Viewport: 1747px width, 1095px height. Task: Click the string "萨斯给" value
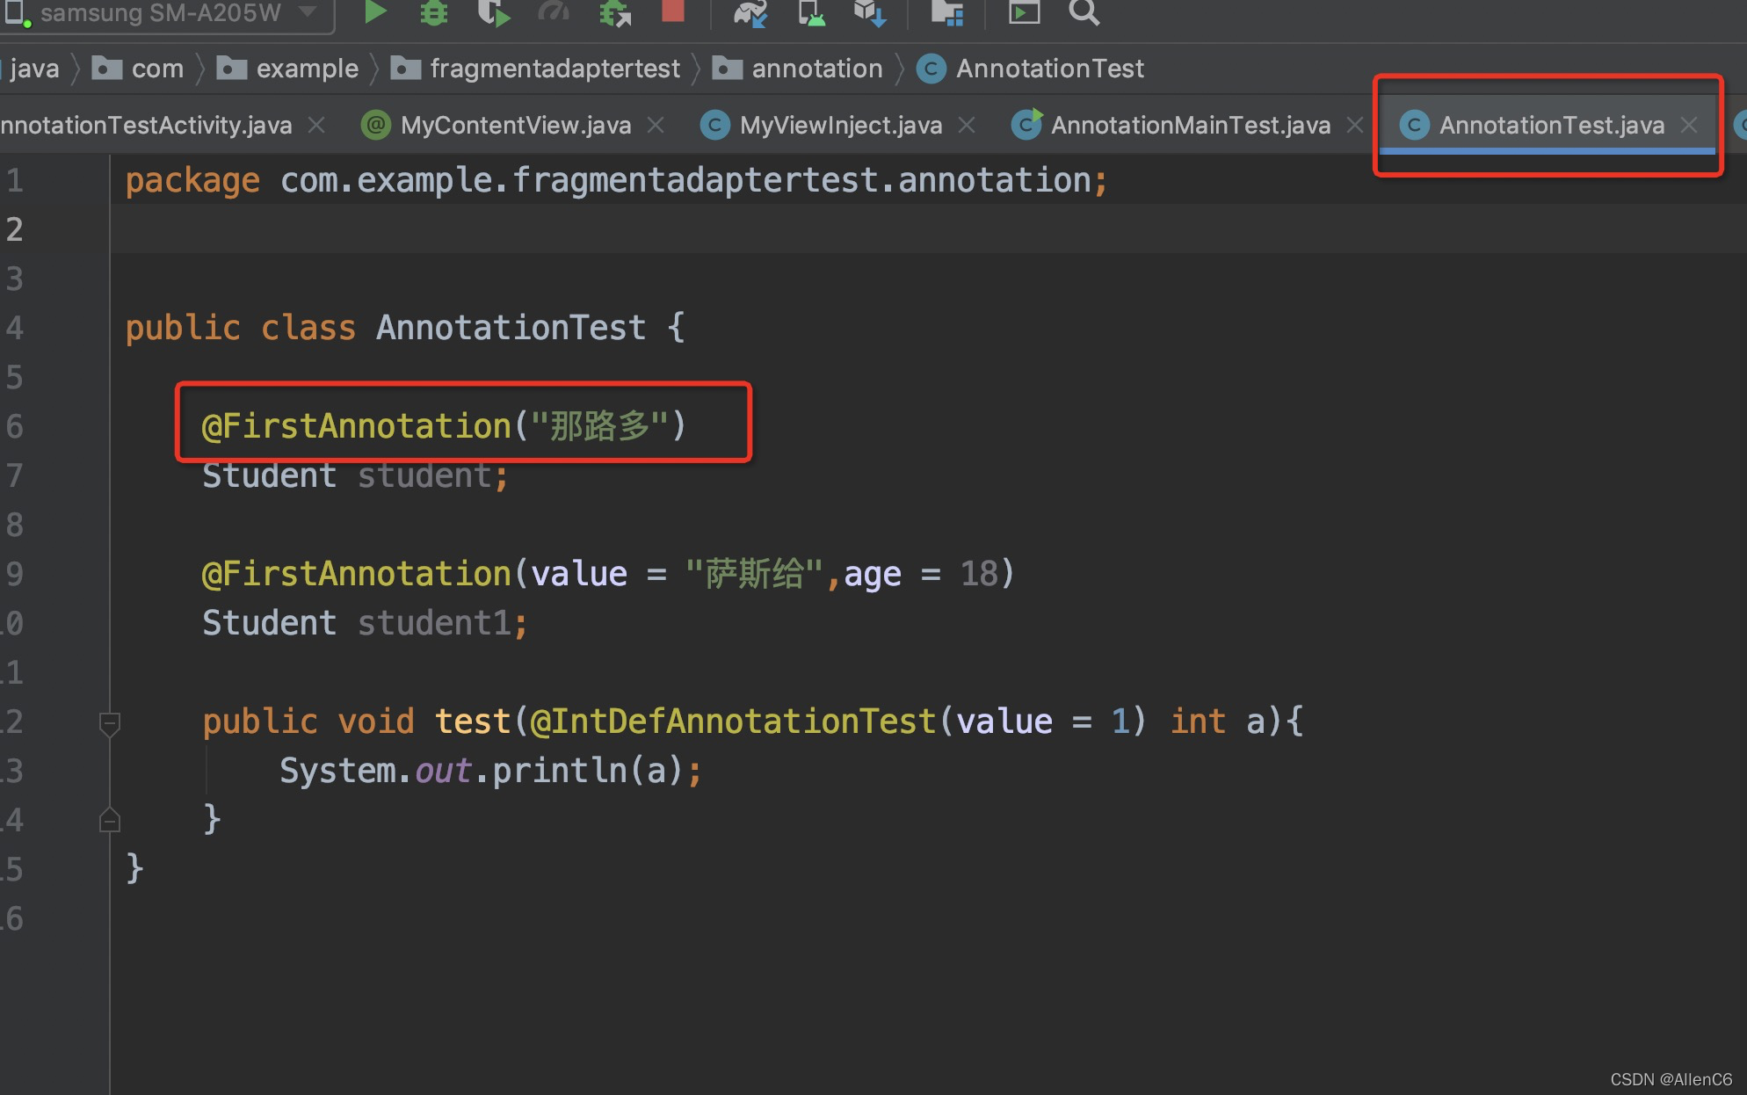click(x=755, y=574)
